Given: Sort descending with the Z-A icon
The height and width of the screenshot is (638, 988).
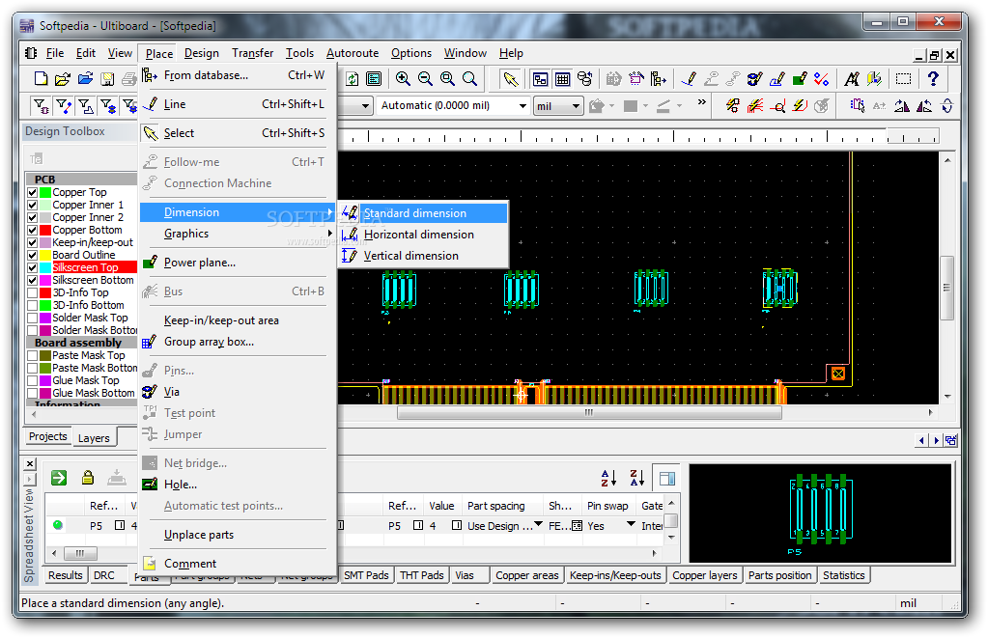Looking at the screenshot, I should click(x=637, y=478).
